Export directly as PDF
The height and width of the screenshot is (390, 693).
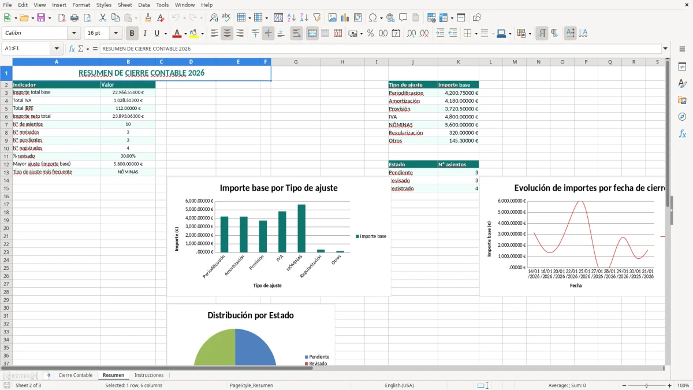pyautogui.click(x=62, y=18)
